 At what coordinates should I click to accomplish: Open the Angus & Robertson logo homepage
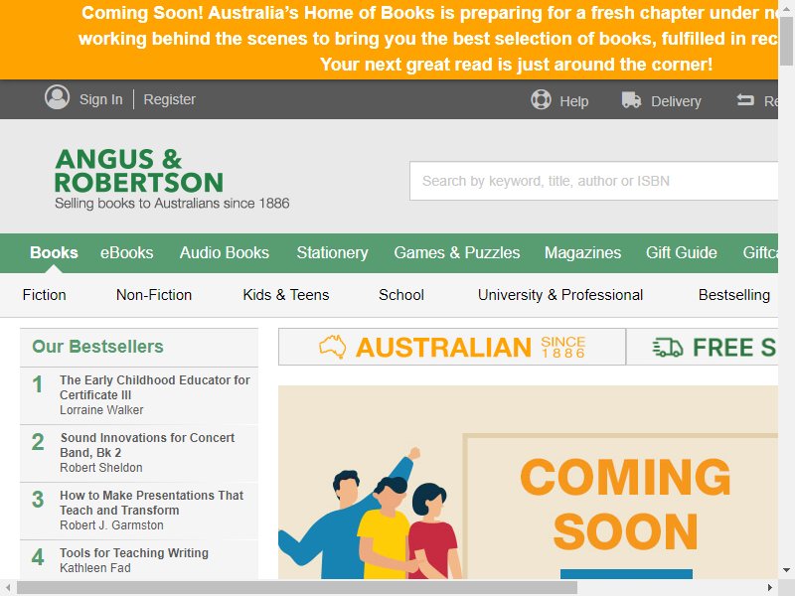tap(172, 179)
